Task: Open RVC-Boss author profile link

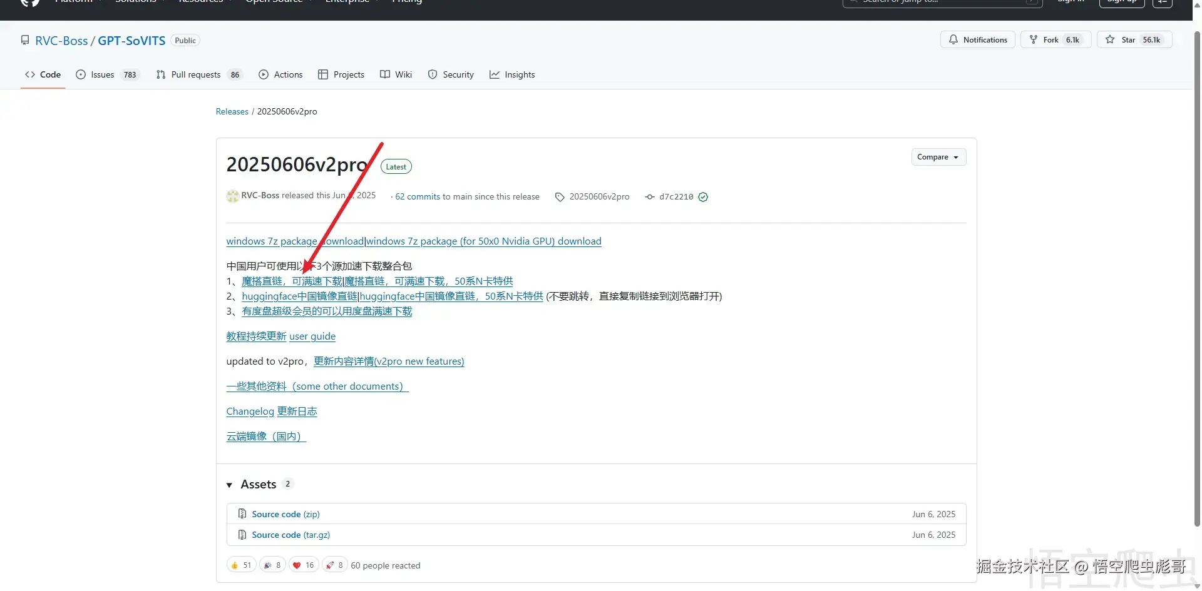Action: (260, 196)
